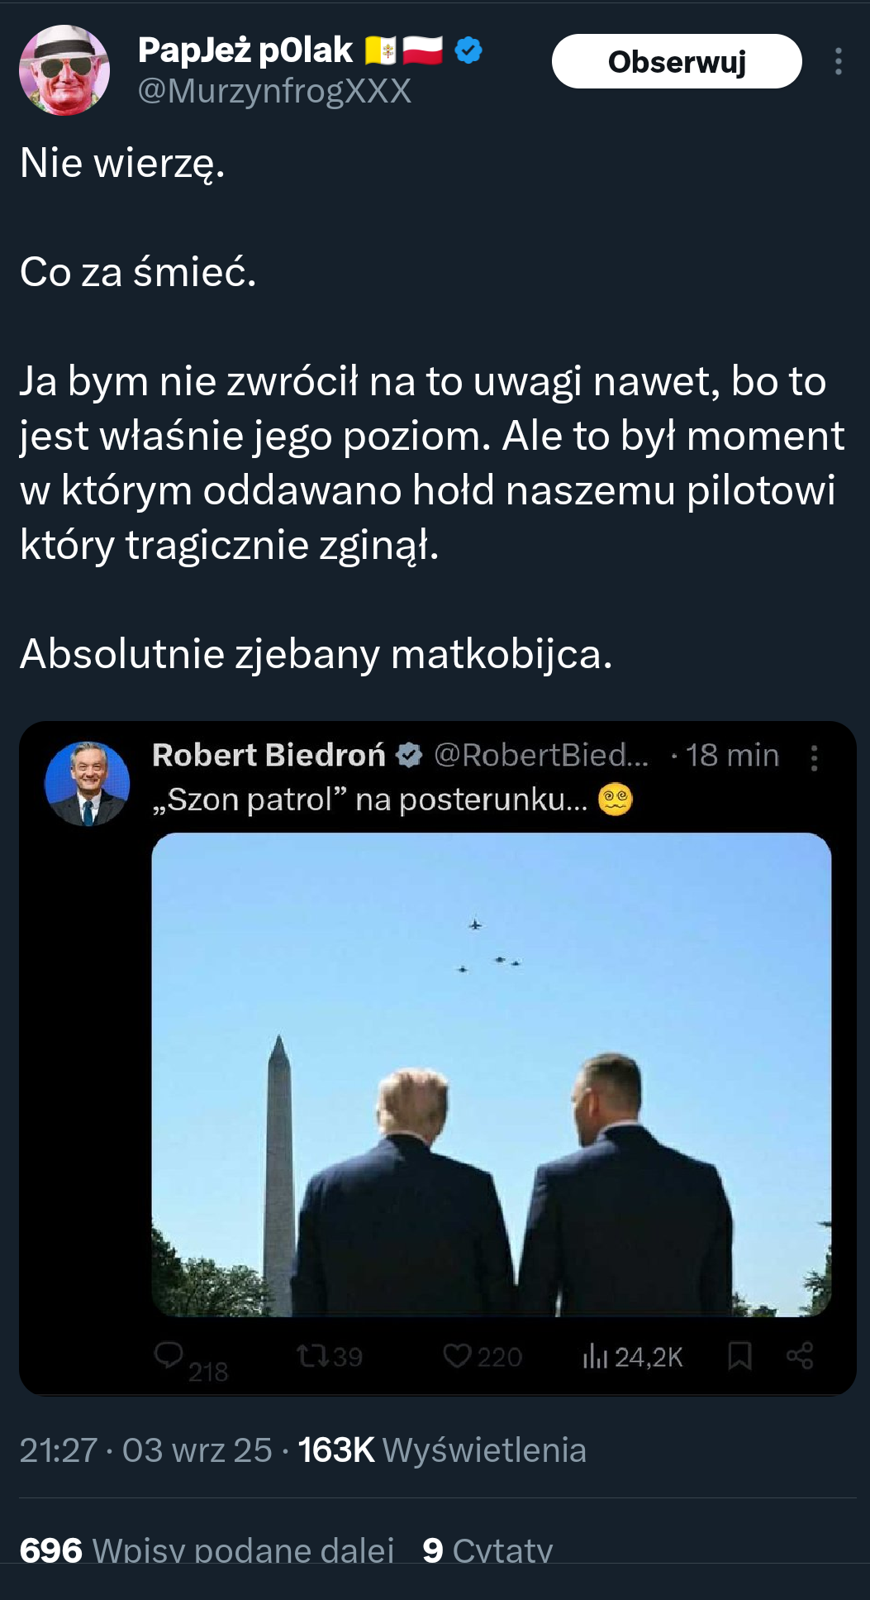Click the share icon in quoted post

(x=800, y=1356)
